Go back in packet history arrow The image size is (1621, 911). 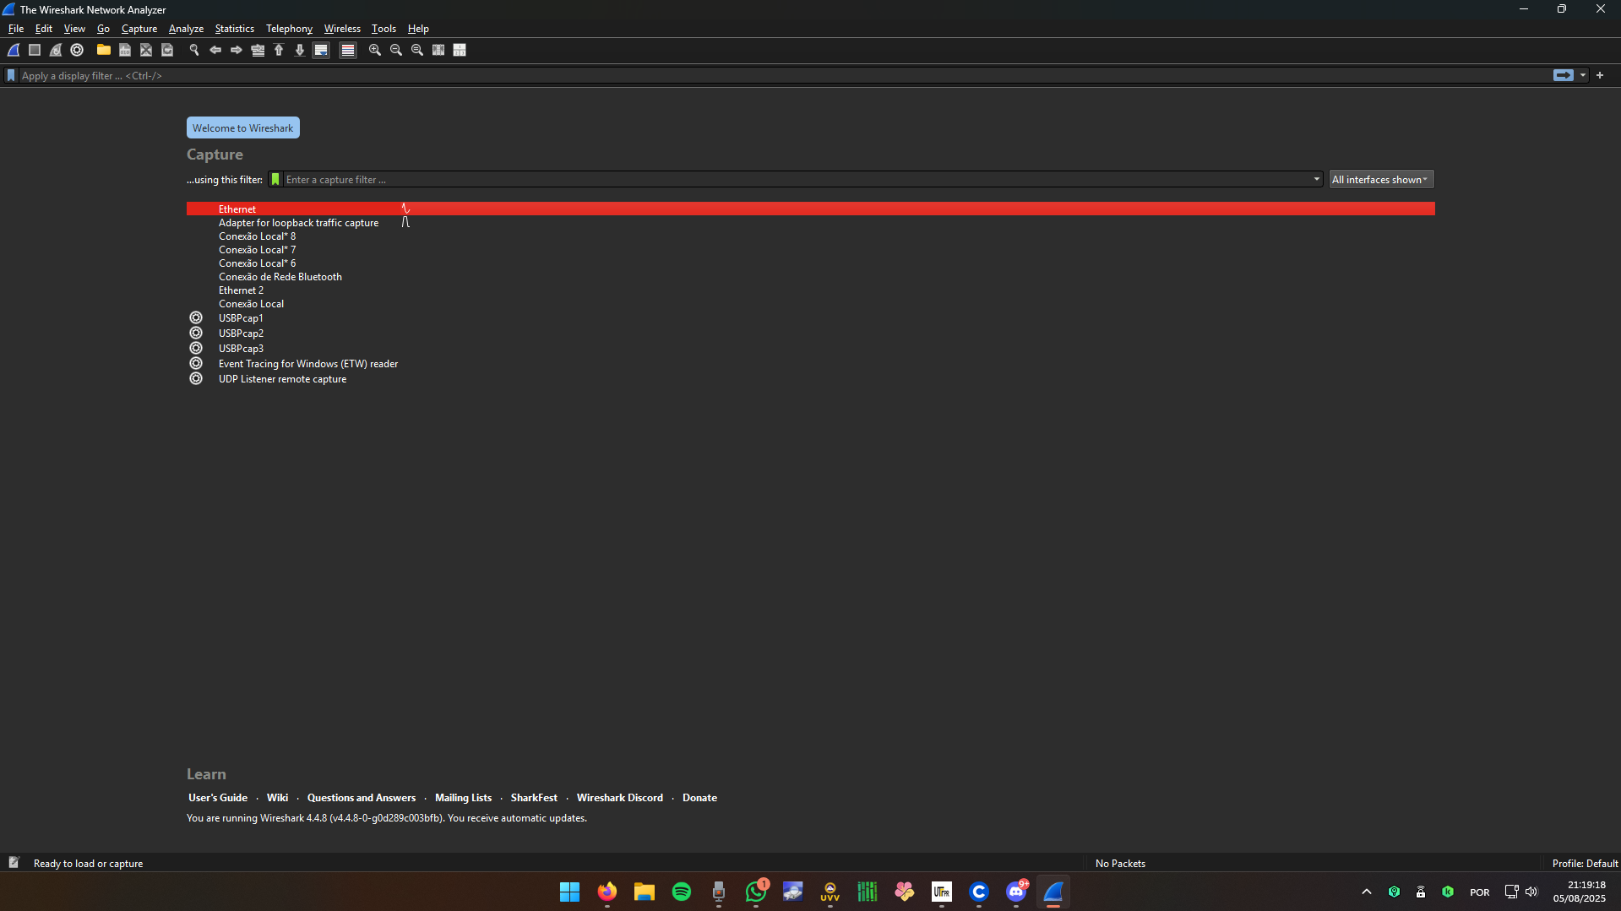(x=215, y=51)
